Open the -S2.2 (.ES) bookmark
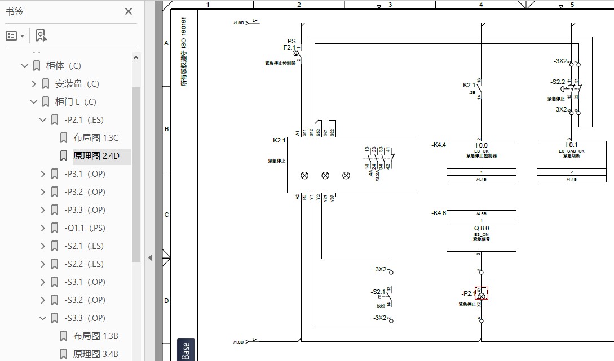 (84, 264)
